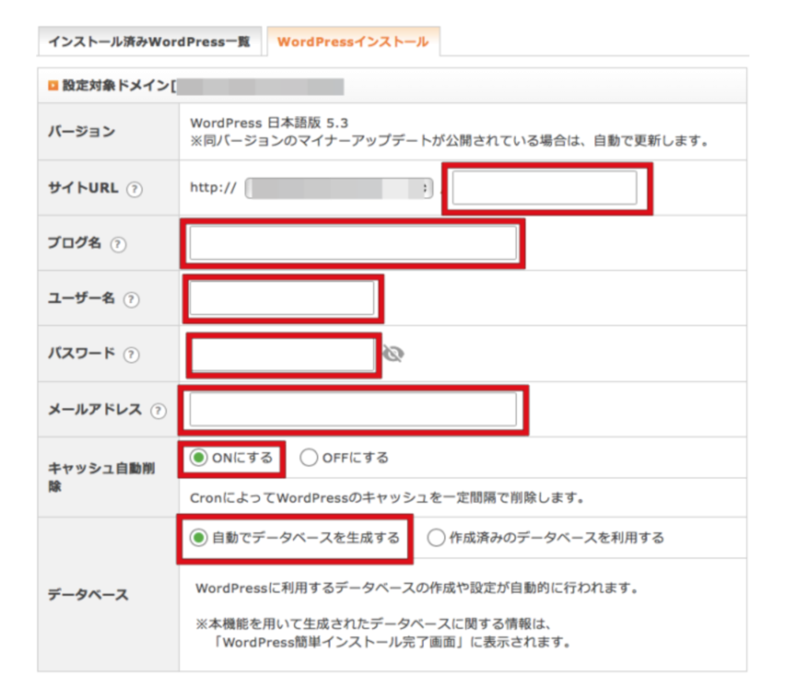Click the バージョン row label
Screen dimensions: 790x698
point(81,131)
